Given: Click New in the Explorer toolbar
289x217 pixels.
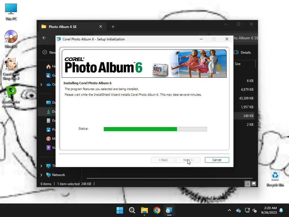Looking at the screenshot, I should 49,52.
